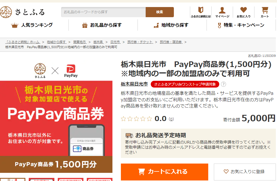The height and width of the screenshot is (181, 277).
Task: Click 関東地方 breadcrumb link
Action: coord(80,42)
